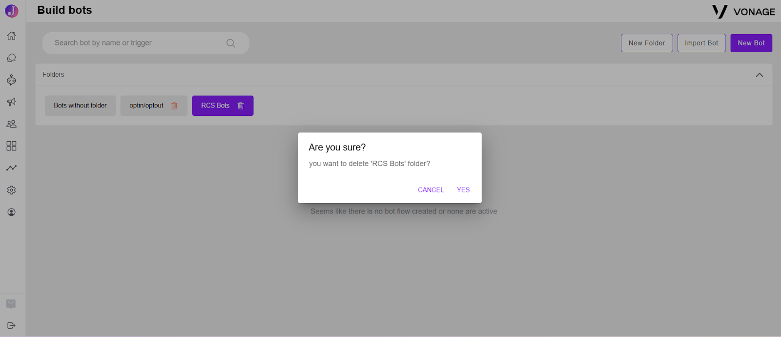Click CANCEL in the delete dialog
Image resolution: width=781 pixels, height=337 pixels.
[431, 190]
